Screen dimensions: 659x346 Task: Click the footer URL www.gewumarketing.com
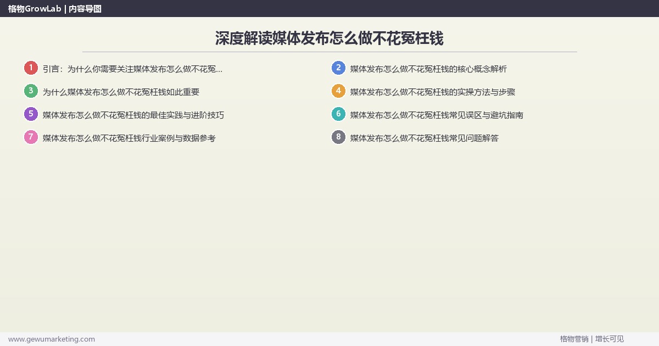click(52, 339)
